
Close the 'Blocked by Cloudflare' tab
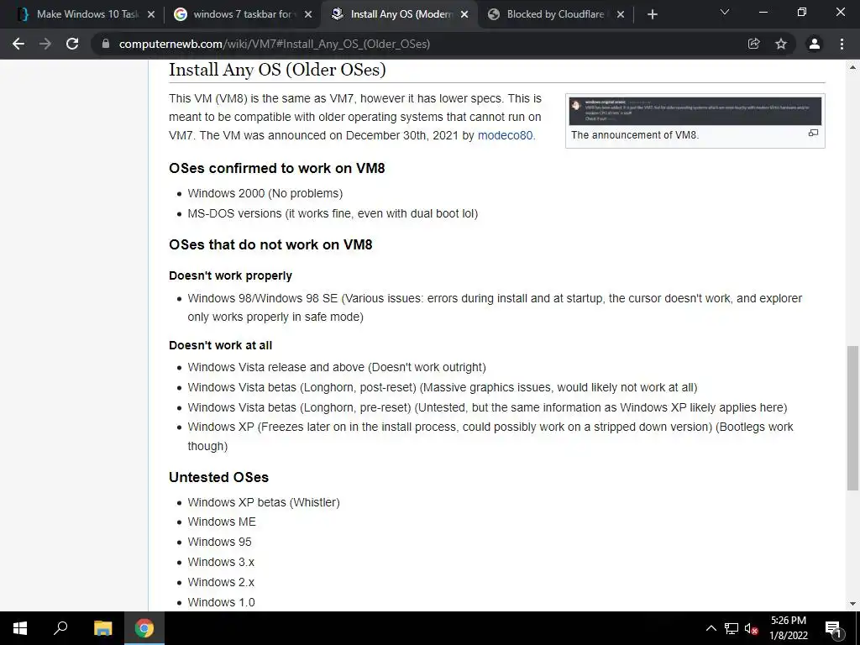click(x=621, y=15)
